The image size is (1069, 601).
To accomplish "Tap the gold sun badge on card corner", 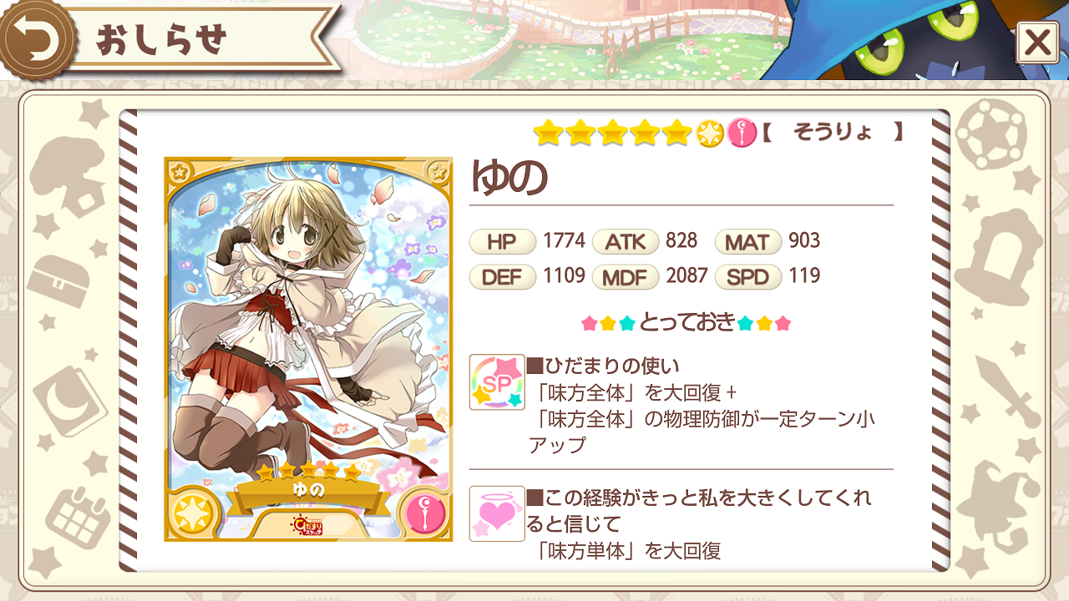I will [x=194, y=512].
